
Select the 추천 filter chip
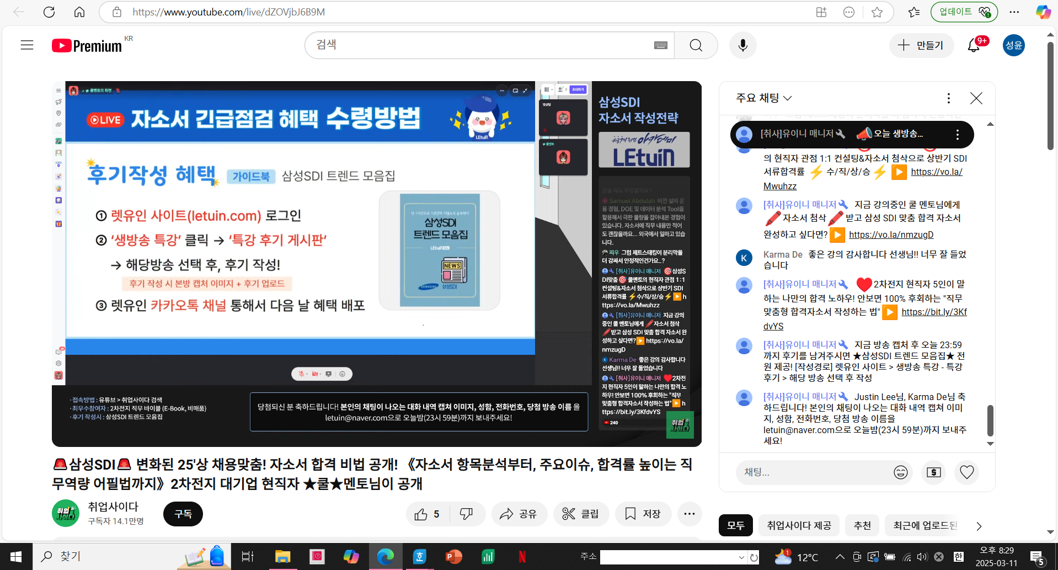click(x=862, y=526)
